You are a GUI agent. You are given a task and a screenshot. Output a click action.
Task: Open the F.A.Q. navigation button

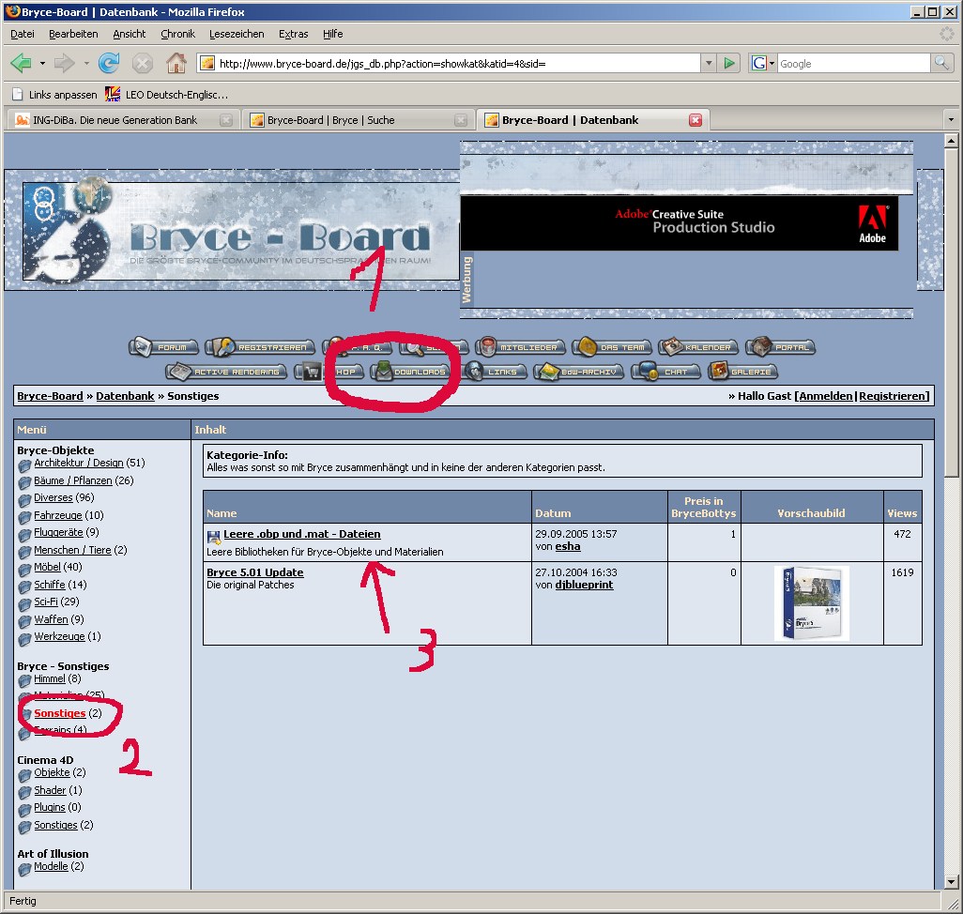coord(358,347)
